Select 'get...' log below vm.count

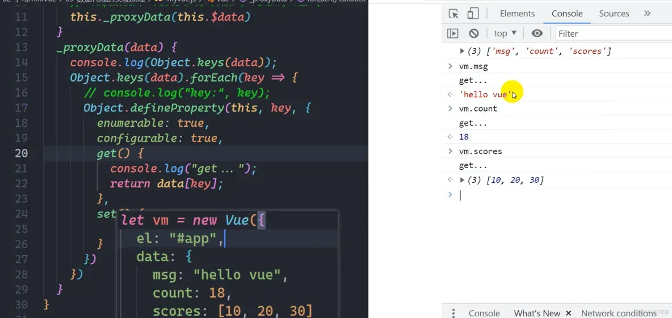click(473, 123)
